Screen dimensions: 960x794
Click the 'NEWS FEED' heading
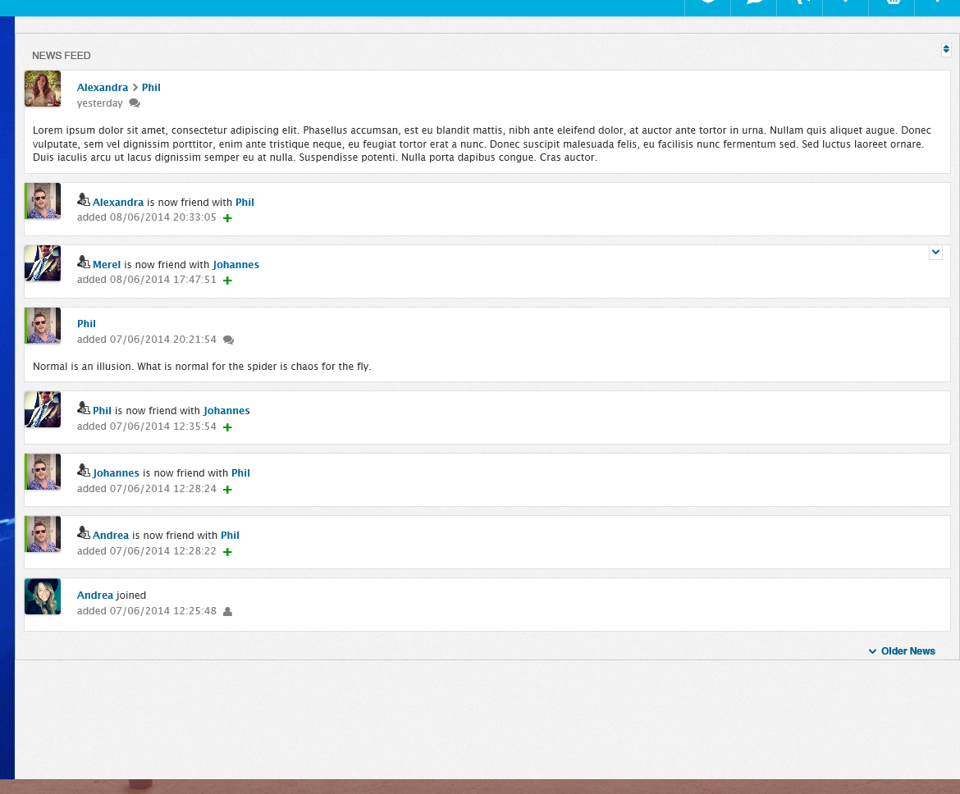click(x=62, y=56)
